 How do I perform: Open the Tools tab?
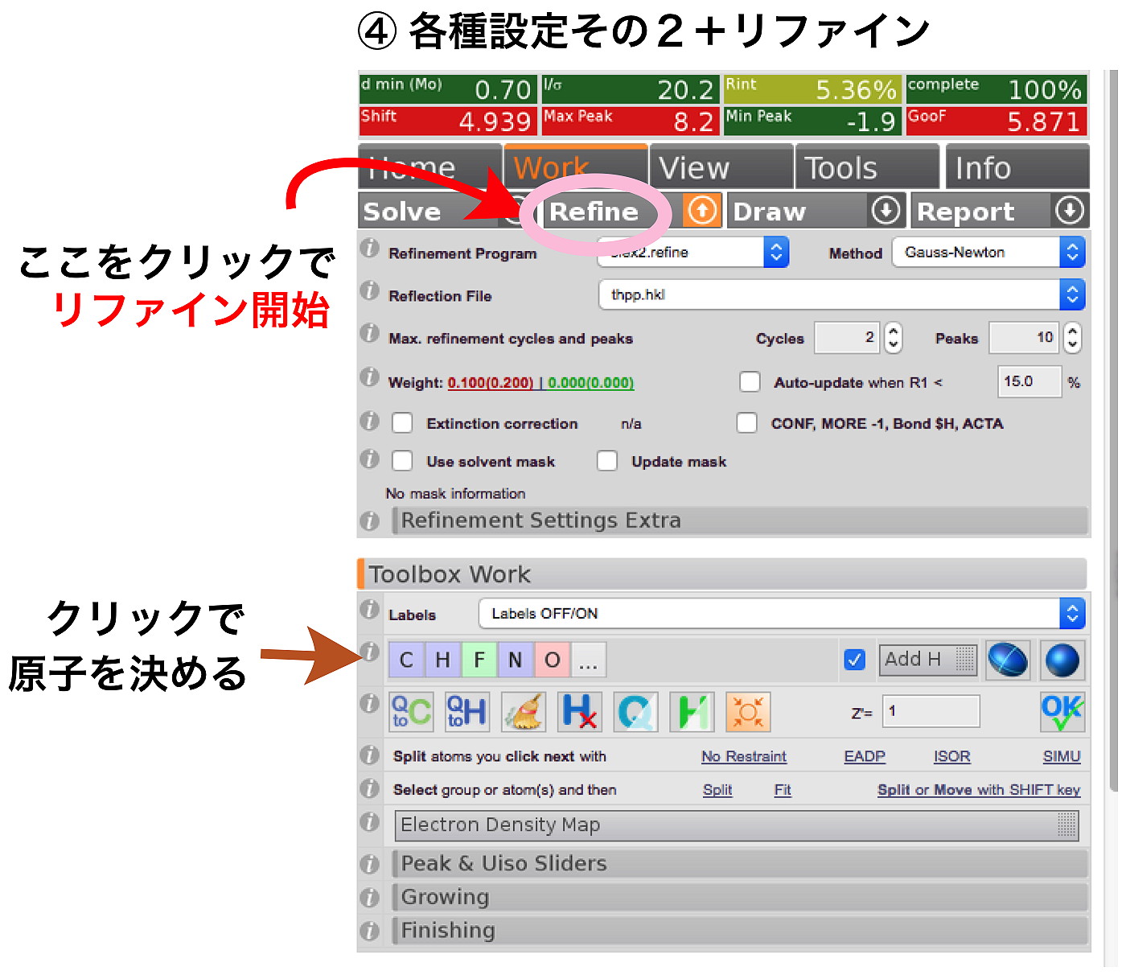(x=840, y=167)
